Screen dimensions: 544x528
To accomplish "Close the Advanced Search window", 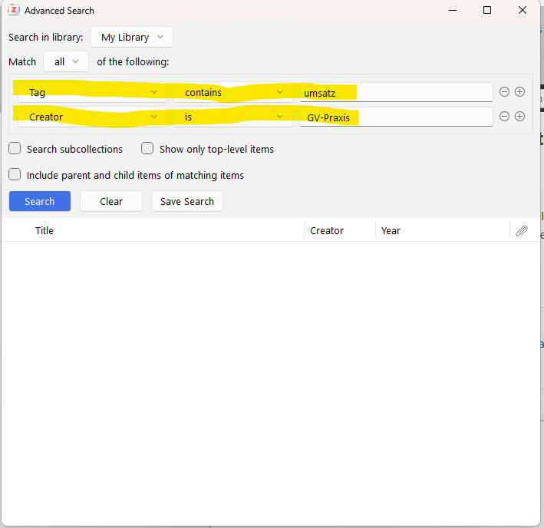I will [523, 10].
